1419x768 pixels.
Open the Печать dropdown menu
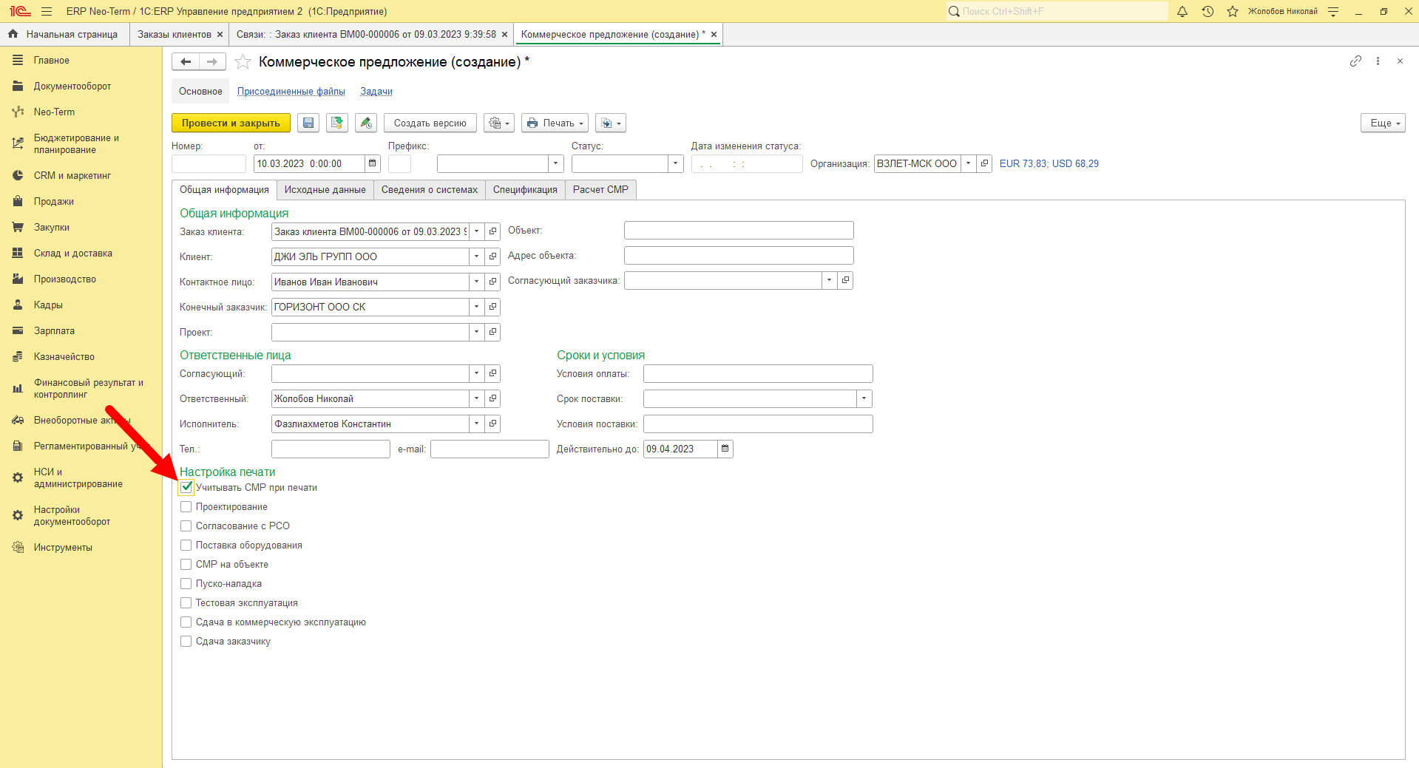coord(555,123)
